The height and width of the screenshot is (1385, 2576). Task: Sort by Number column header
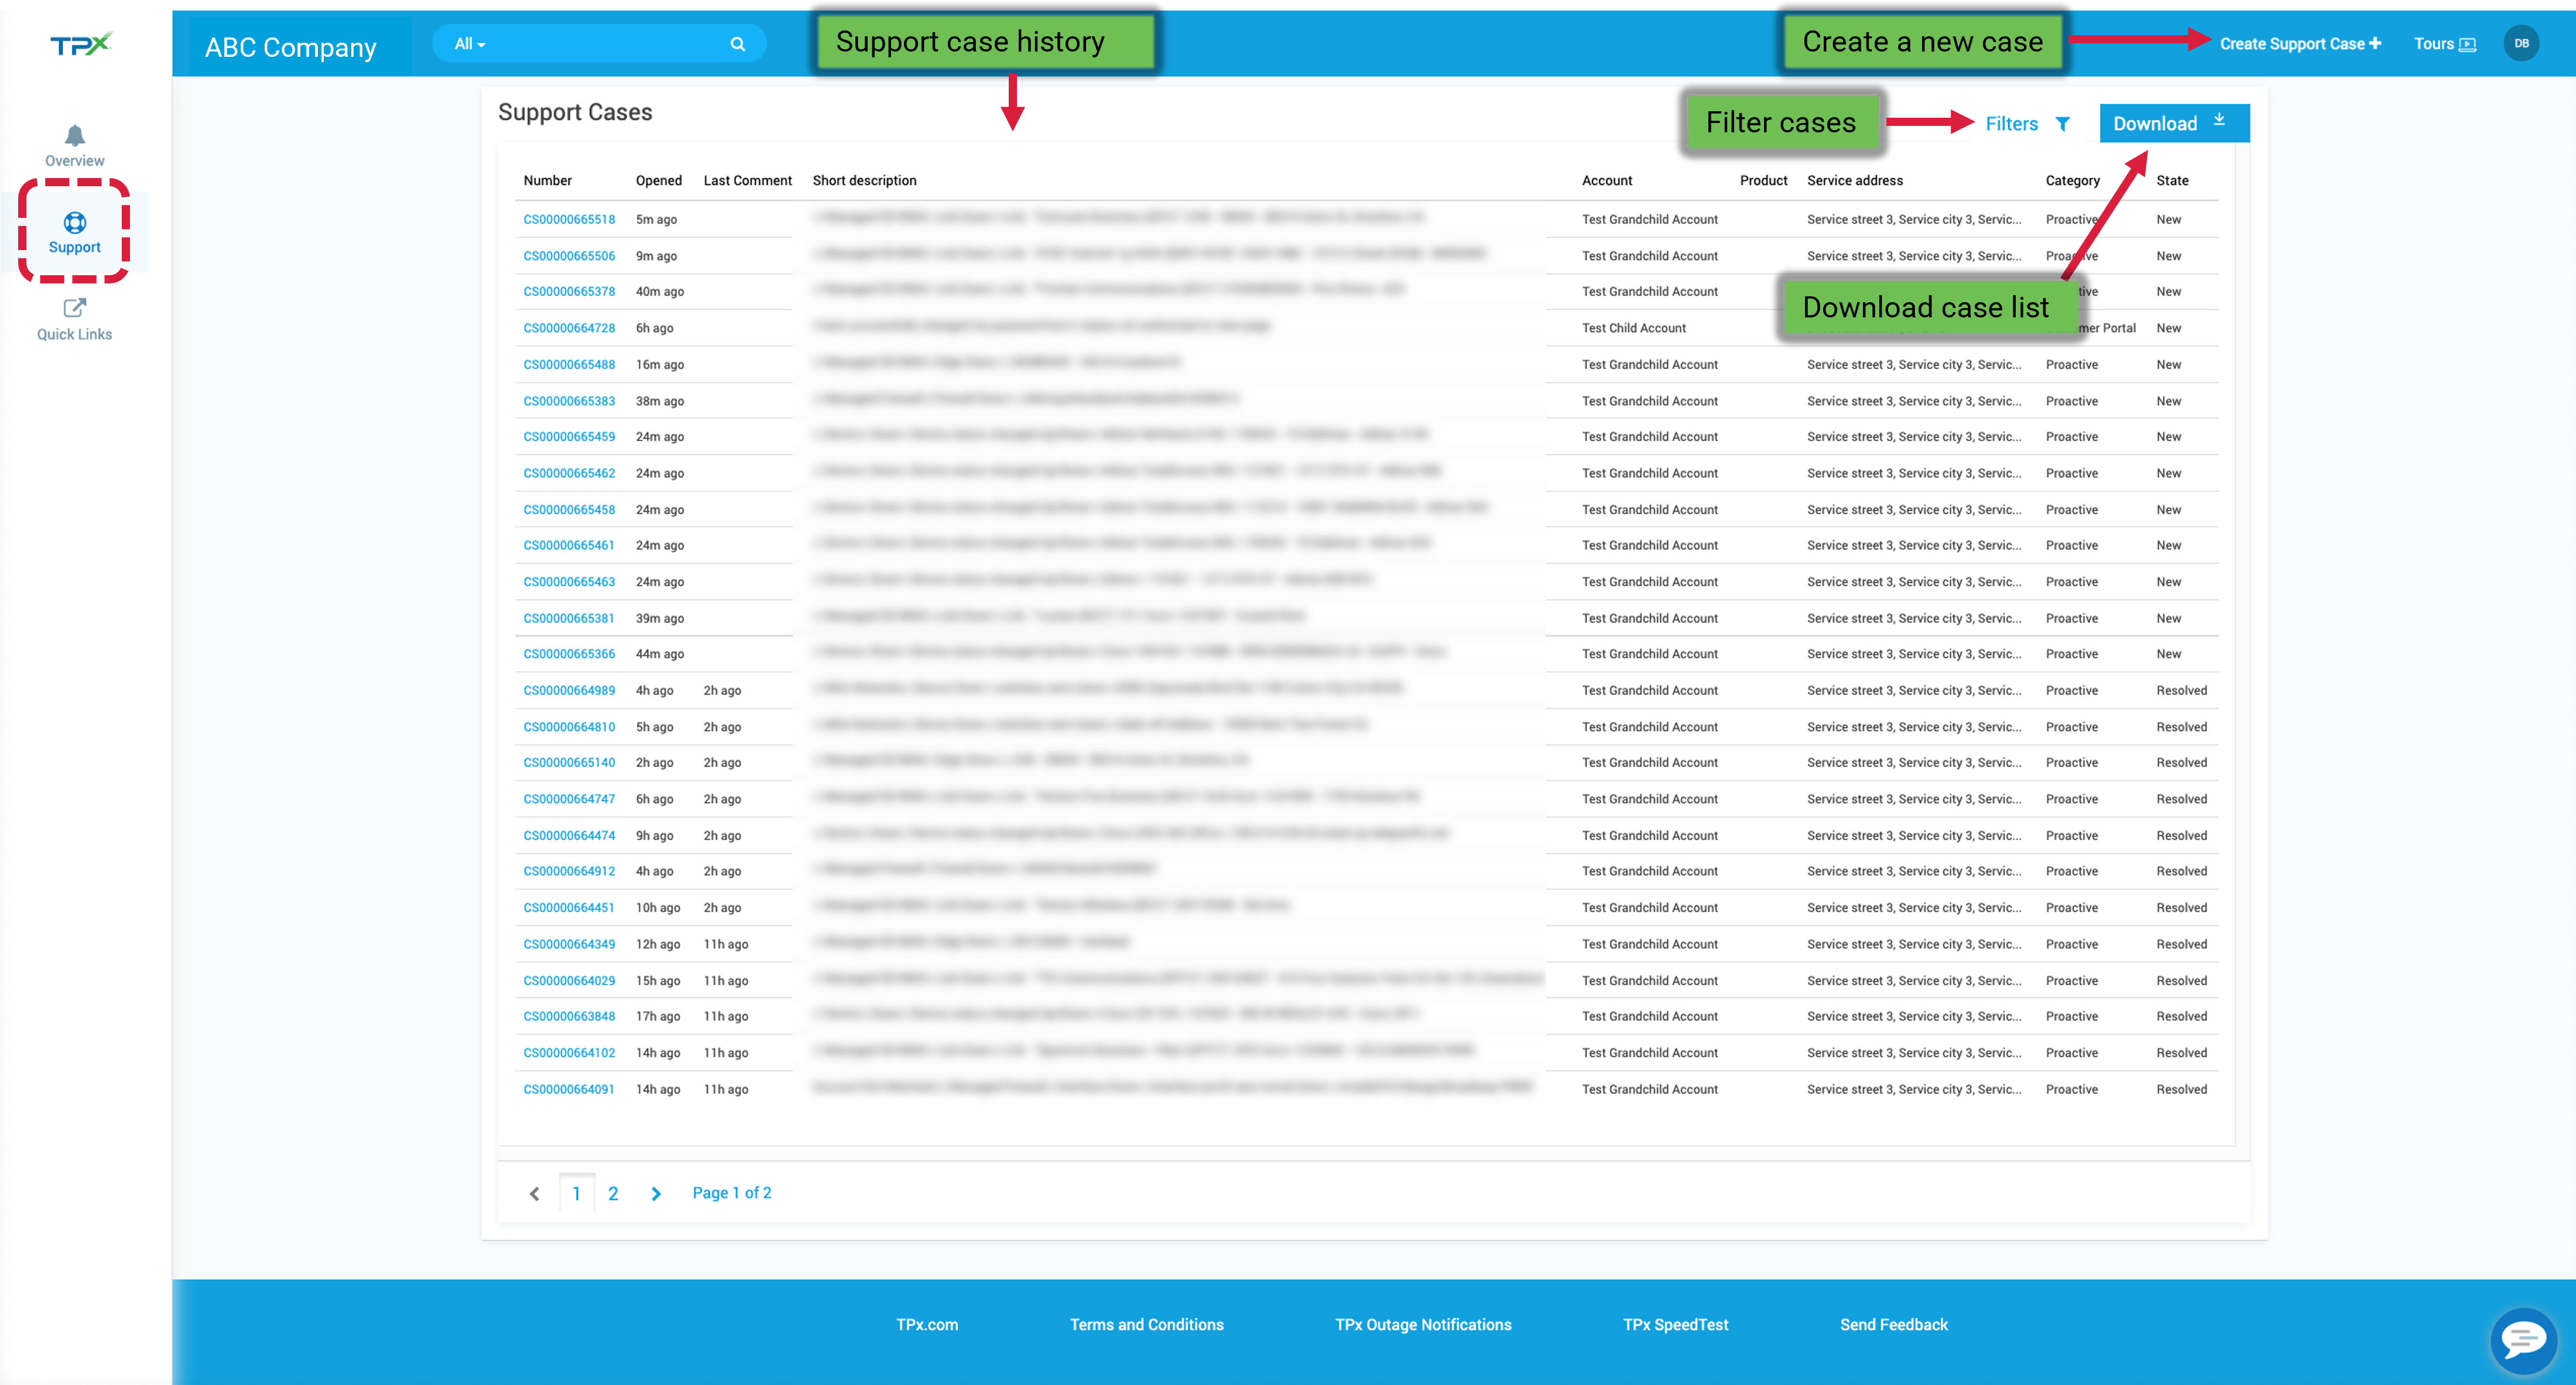point(548,181)
